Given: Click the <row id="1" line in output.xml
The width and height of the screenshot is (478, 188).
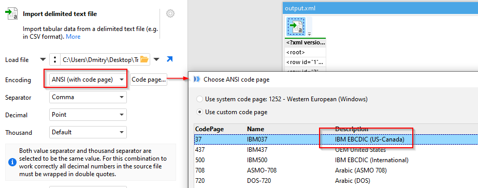Looking at the screenshot, I should coord(306,62).
